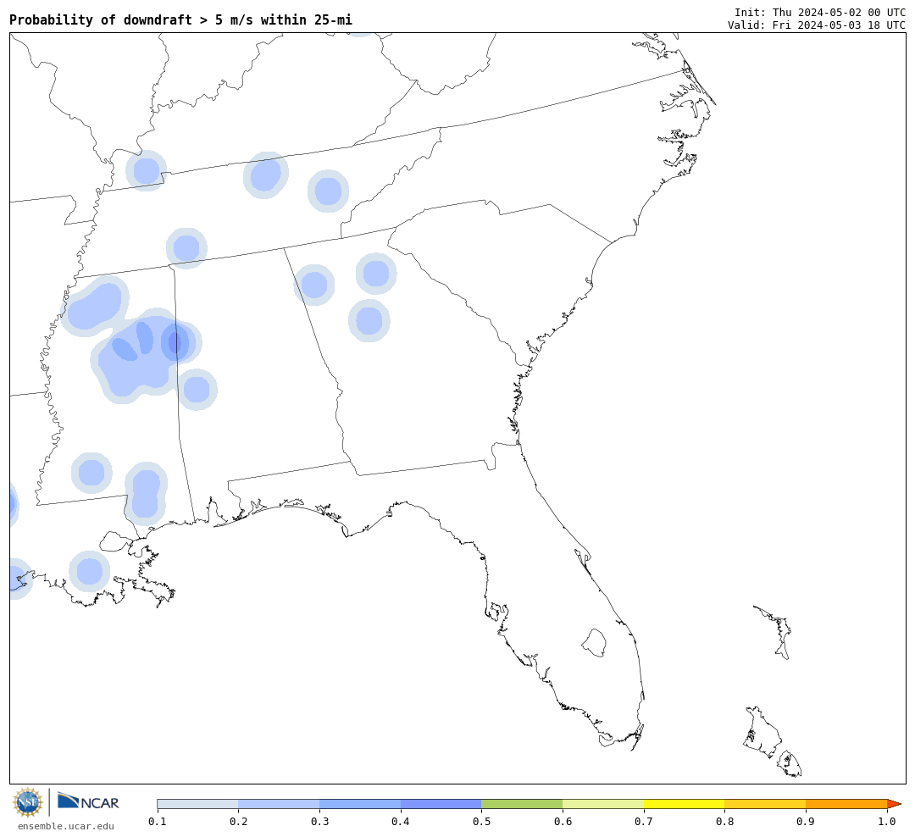This screenshot has height=837, width=915.
Task: Click the 0.6–0.7 pale yellow-green colorbar segment
Action: pyautogui.click(x=603, y=804)
